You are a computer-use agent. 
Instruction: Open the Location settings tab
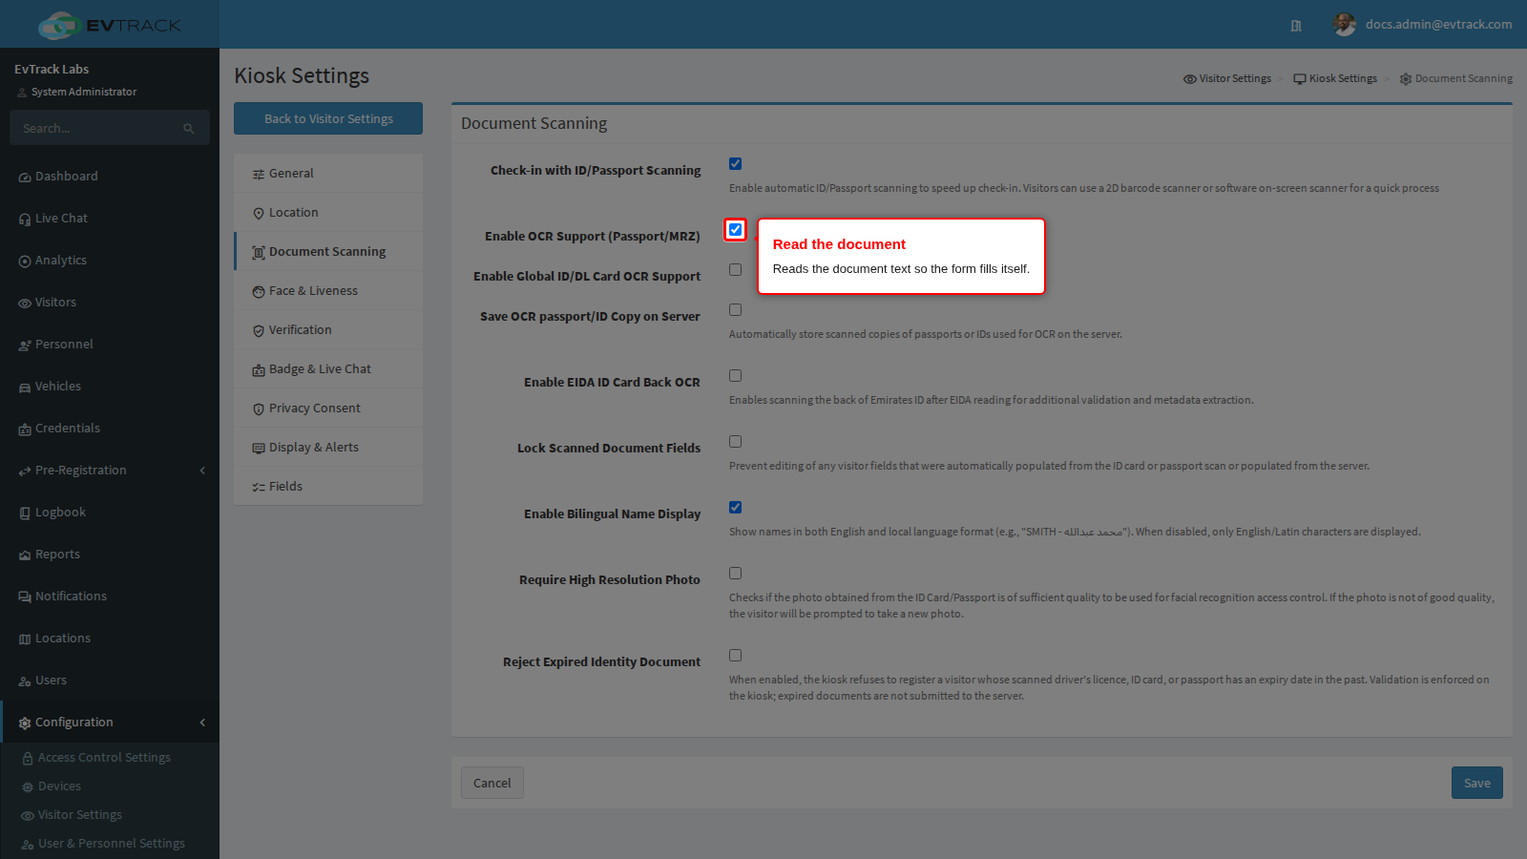[x=328, y=213]
